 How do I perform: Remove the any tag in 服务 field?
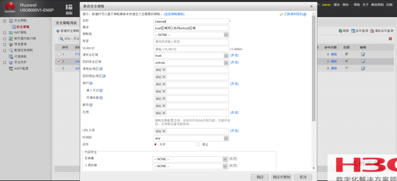coord(164,106)
